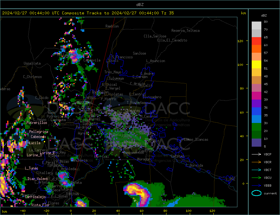The image size is (280, 215).
Task: Click the C_Chilenos label
Action: click(x=32, y=77)
